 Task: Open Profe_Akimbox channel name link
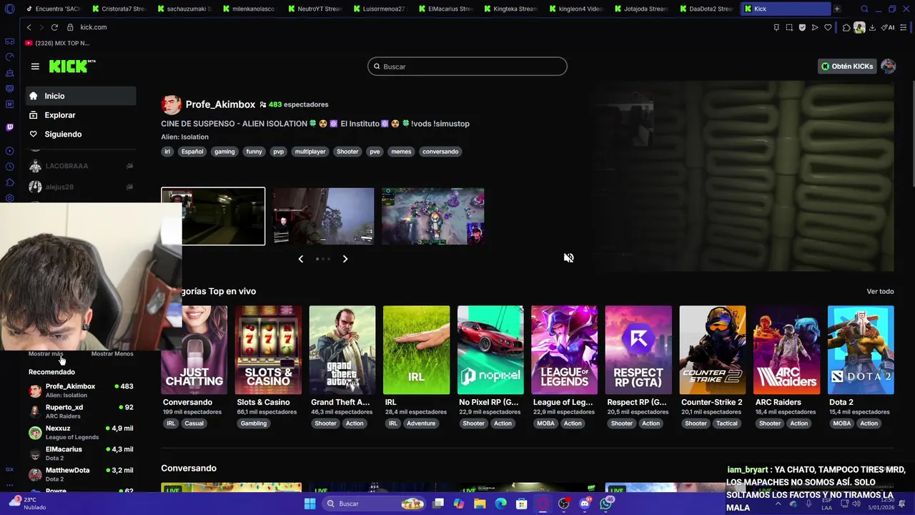click(220, 104)
